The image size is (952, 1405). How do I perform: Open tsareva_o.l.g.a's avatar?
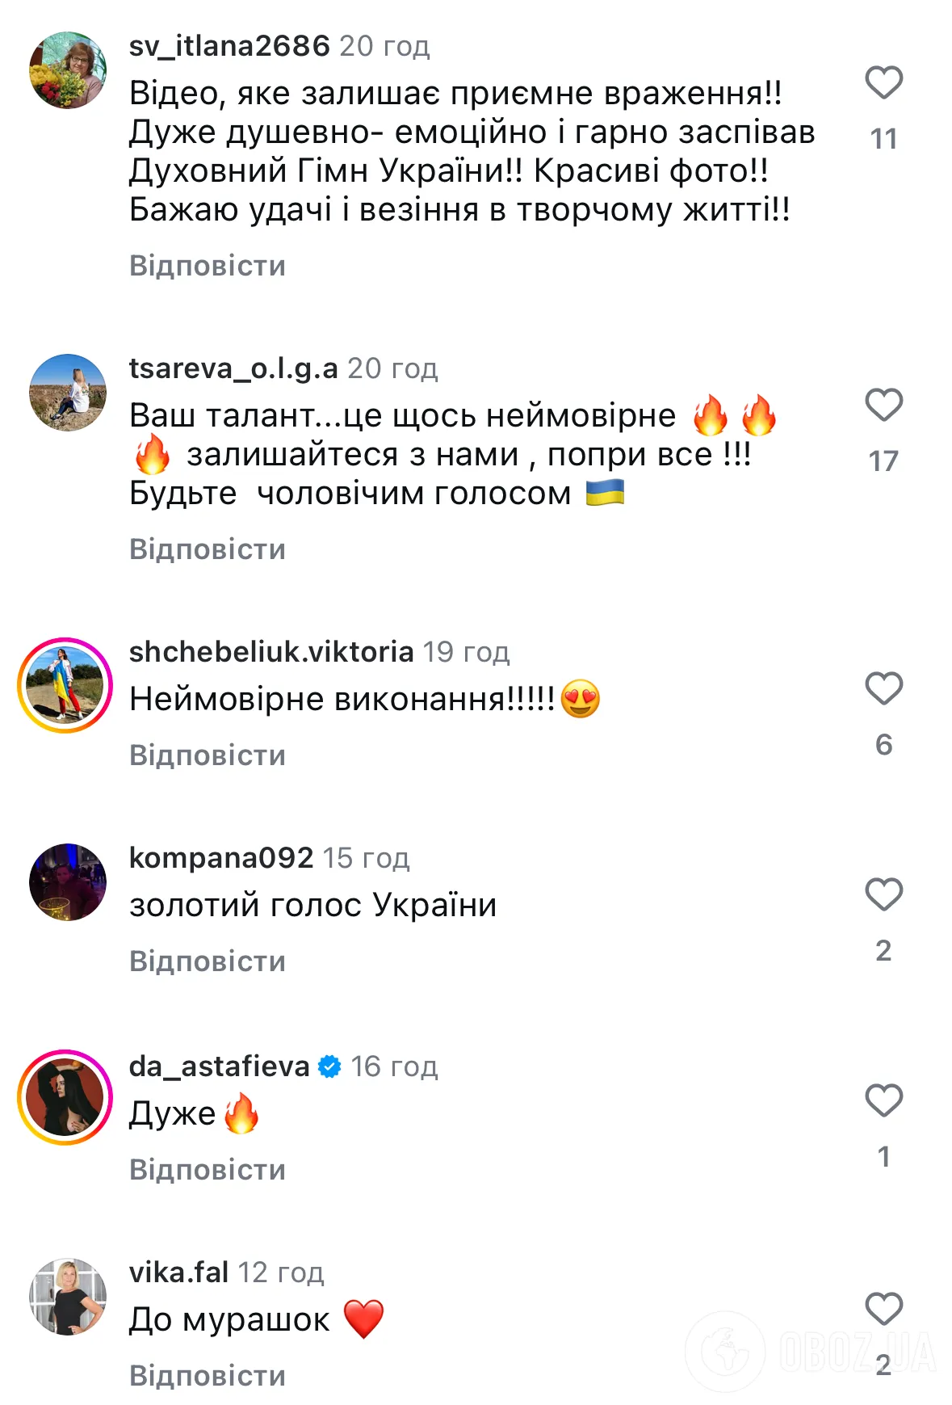68,393
